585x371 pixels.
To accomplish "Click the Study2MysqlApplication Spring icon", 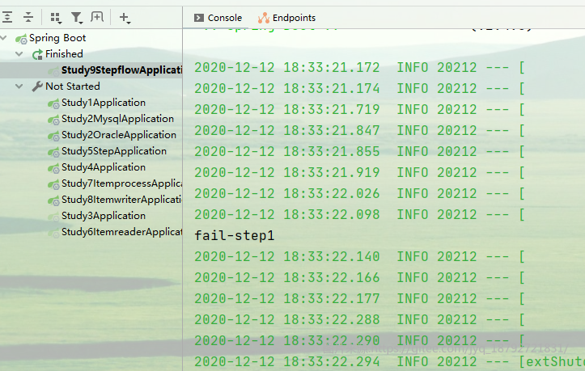I will pyautogui.click(x=53, y=120).
